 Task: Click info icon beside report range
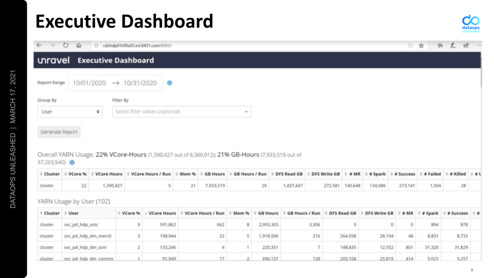click(169, 83)
